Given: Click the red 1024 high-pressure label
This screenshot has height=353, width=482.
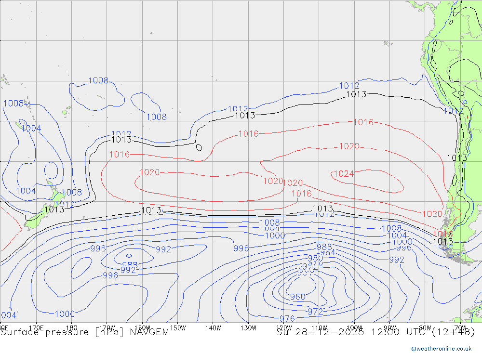Looking at the screenshot, I should click(x=344, y=174).
